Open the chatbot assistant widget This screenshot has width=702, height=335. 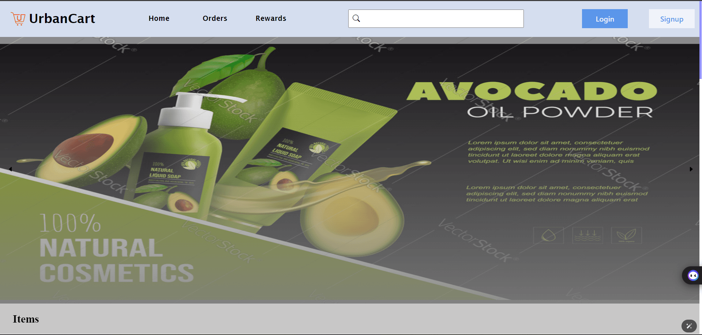(x=692, y=275)
